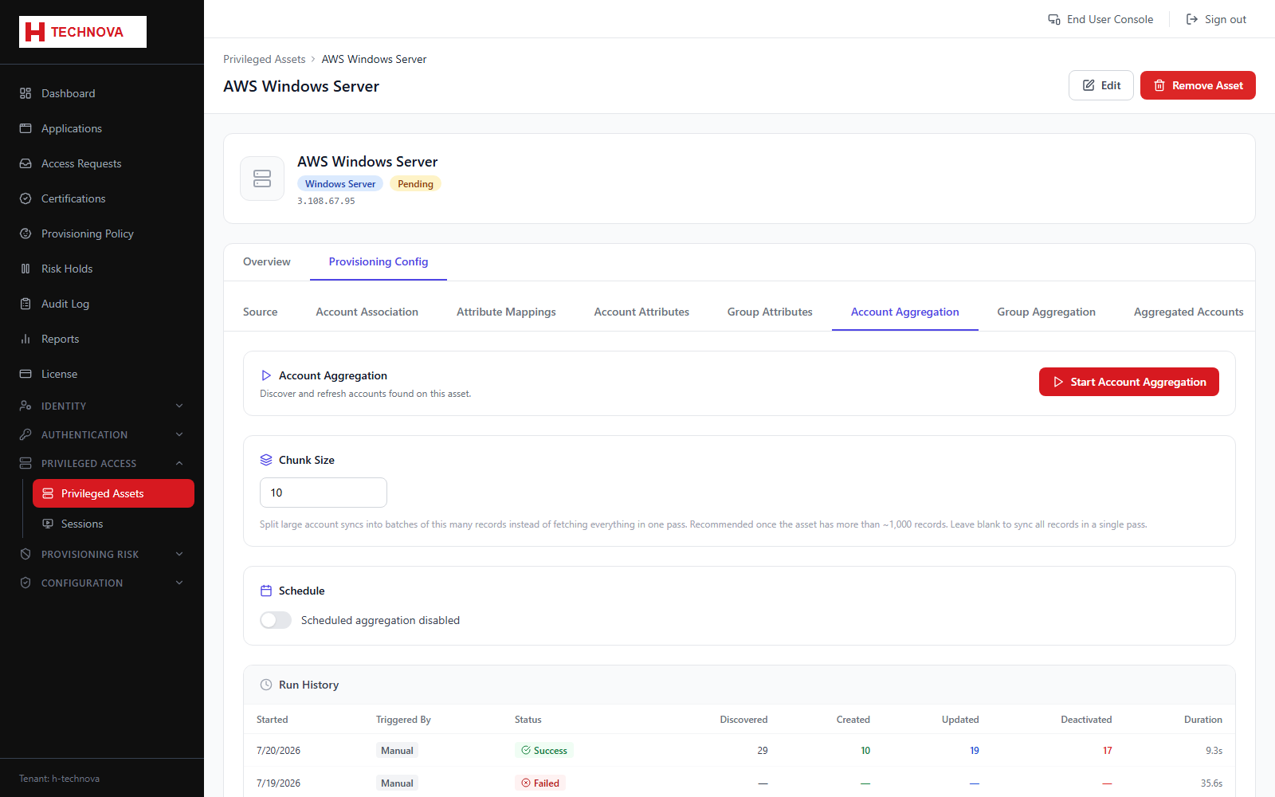This screenshot has width=1275, height=797.
Task: Click the Dashboard grid icon in sidebar
Action: [x=25, y=93]
